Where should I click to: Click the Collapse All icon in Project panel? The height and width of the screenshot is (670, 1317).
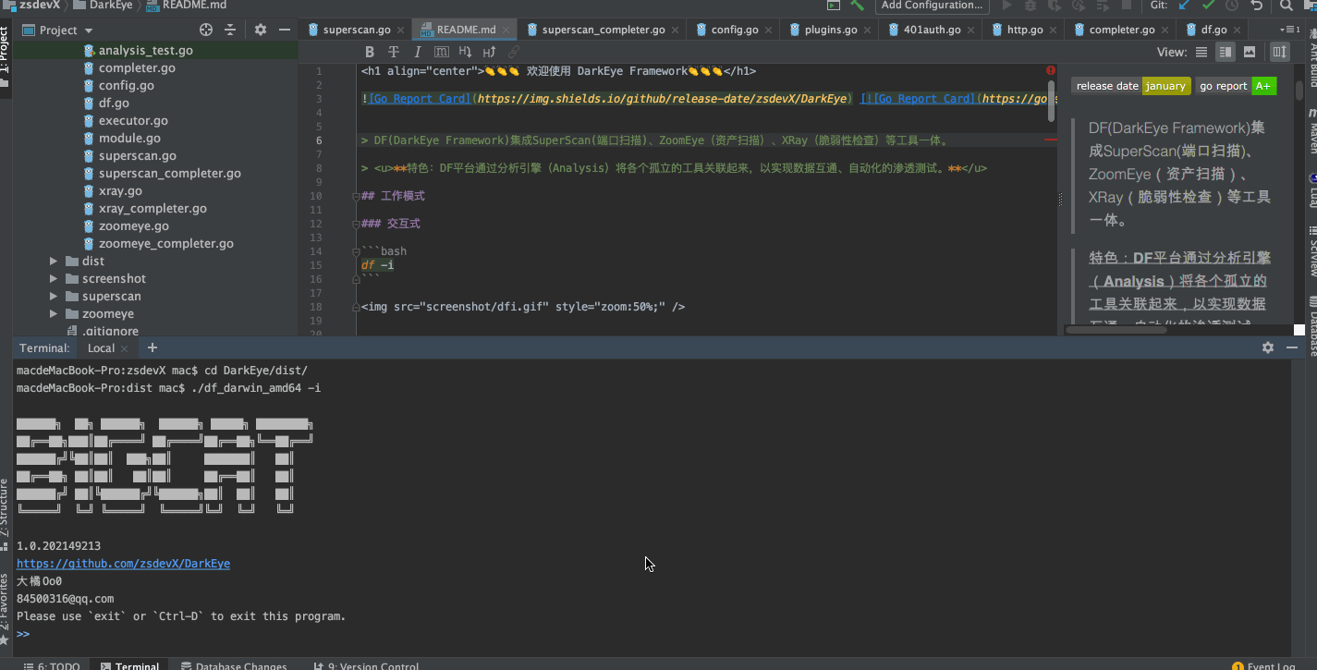point(230,30)
